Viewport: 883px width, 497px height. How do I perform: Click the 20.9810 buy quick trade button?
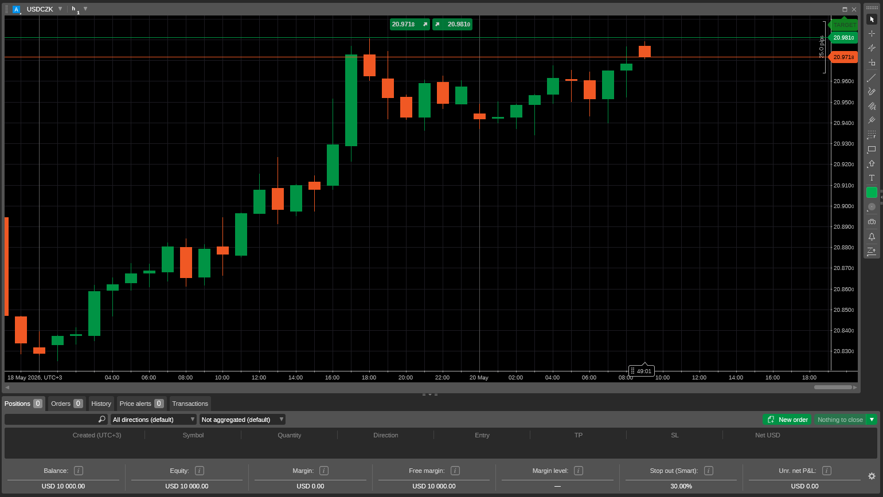pos(452,24)
